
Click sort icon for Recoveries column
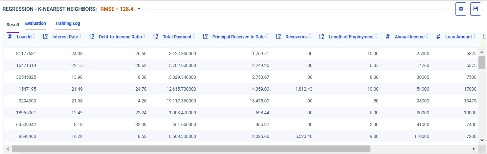(x=310, y=37)
